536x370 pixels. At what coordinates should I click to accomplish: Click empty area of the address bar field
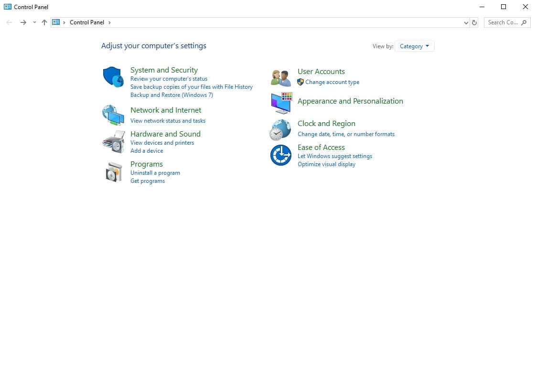tap(287, 22)
